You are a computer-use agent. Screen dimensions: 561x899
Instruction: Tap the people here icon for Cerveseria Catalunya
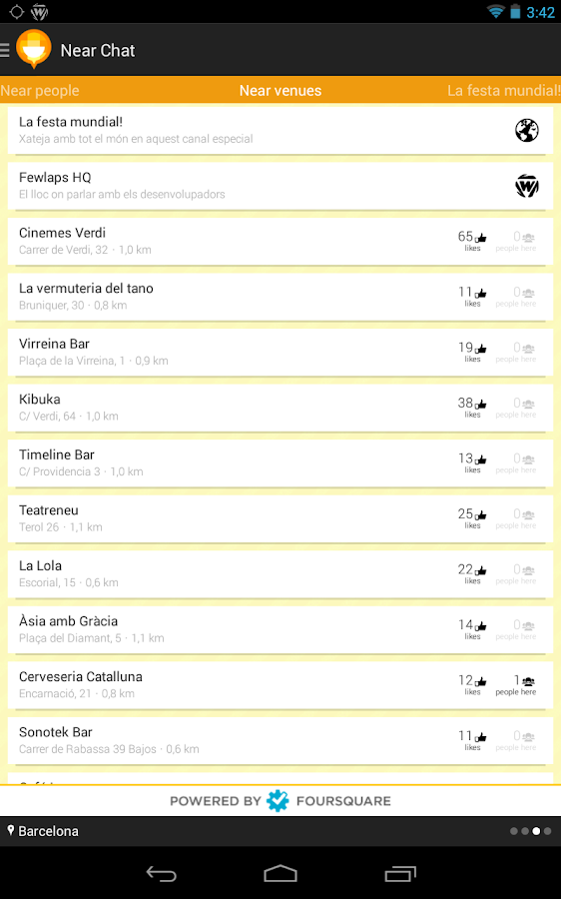click(x=528, y=681)
